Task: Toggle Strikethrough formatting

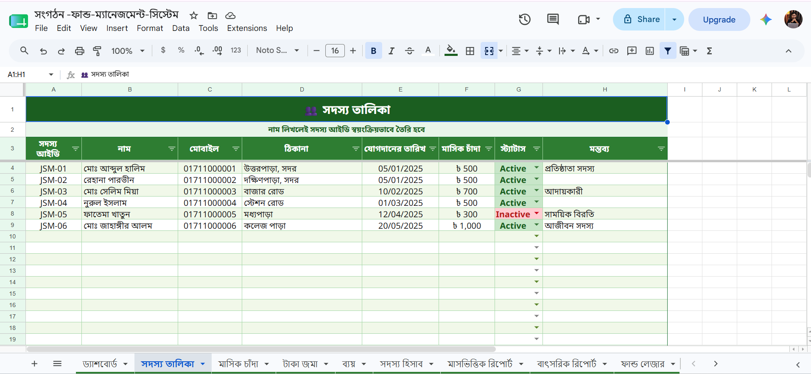Action: [409, 51]
